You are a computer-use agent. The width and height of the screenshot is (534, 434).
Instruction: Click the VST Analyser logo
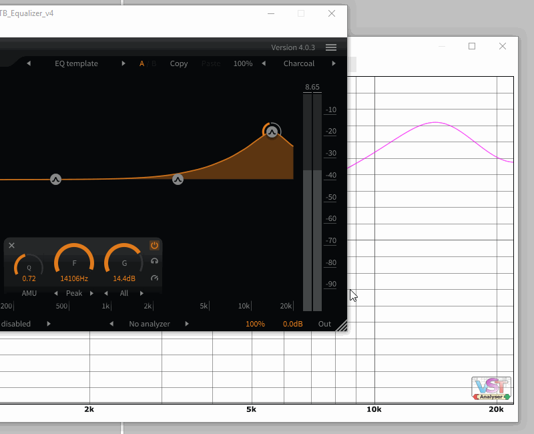tap(491, 389)
